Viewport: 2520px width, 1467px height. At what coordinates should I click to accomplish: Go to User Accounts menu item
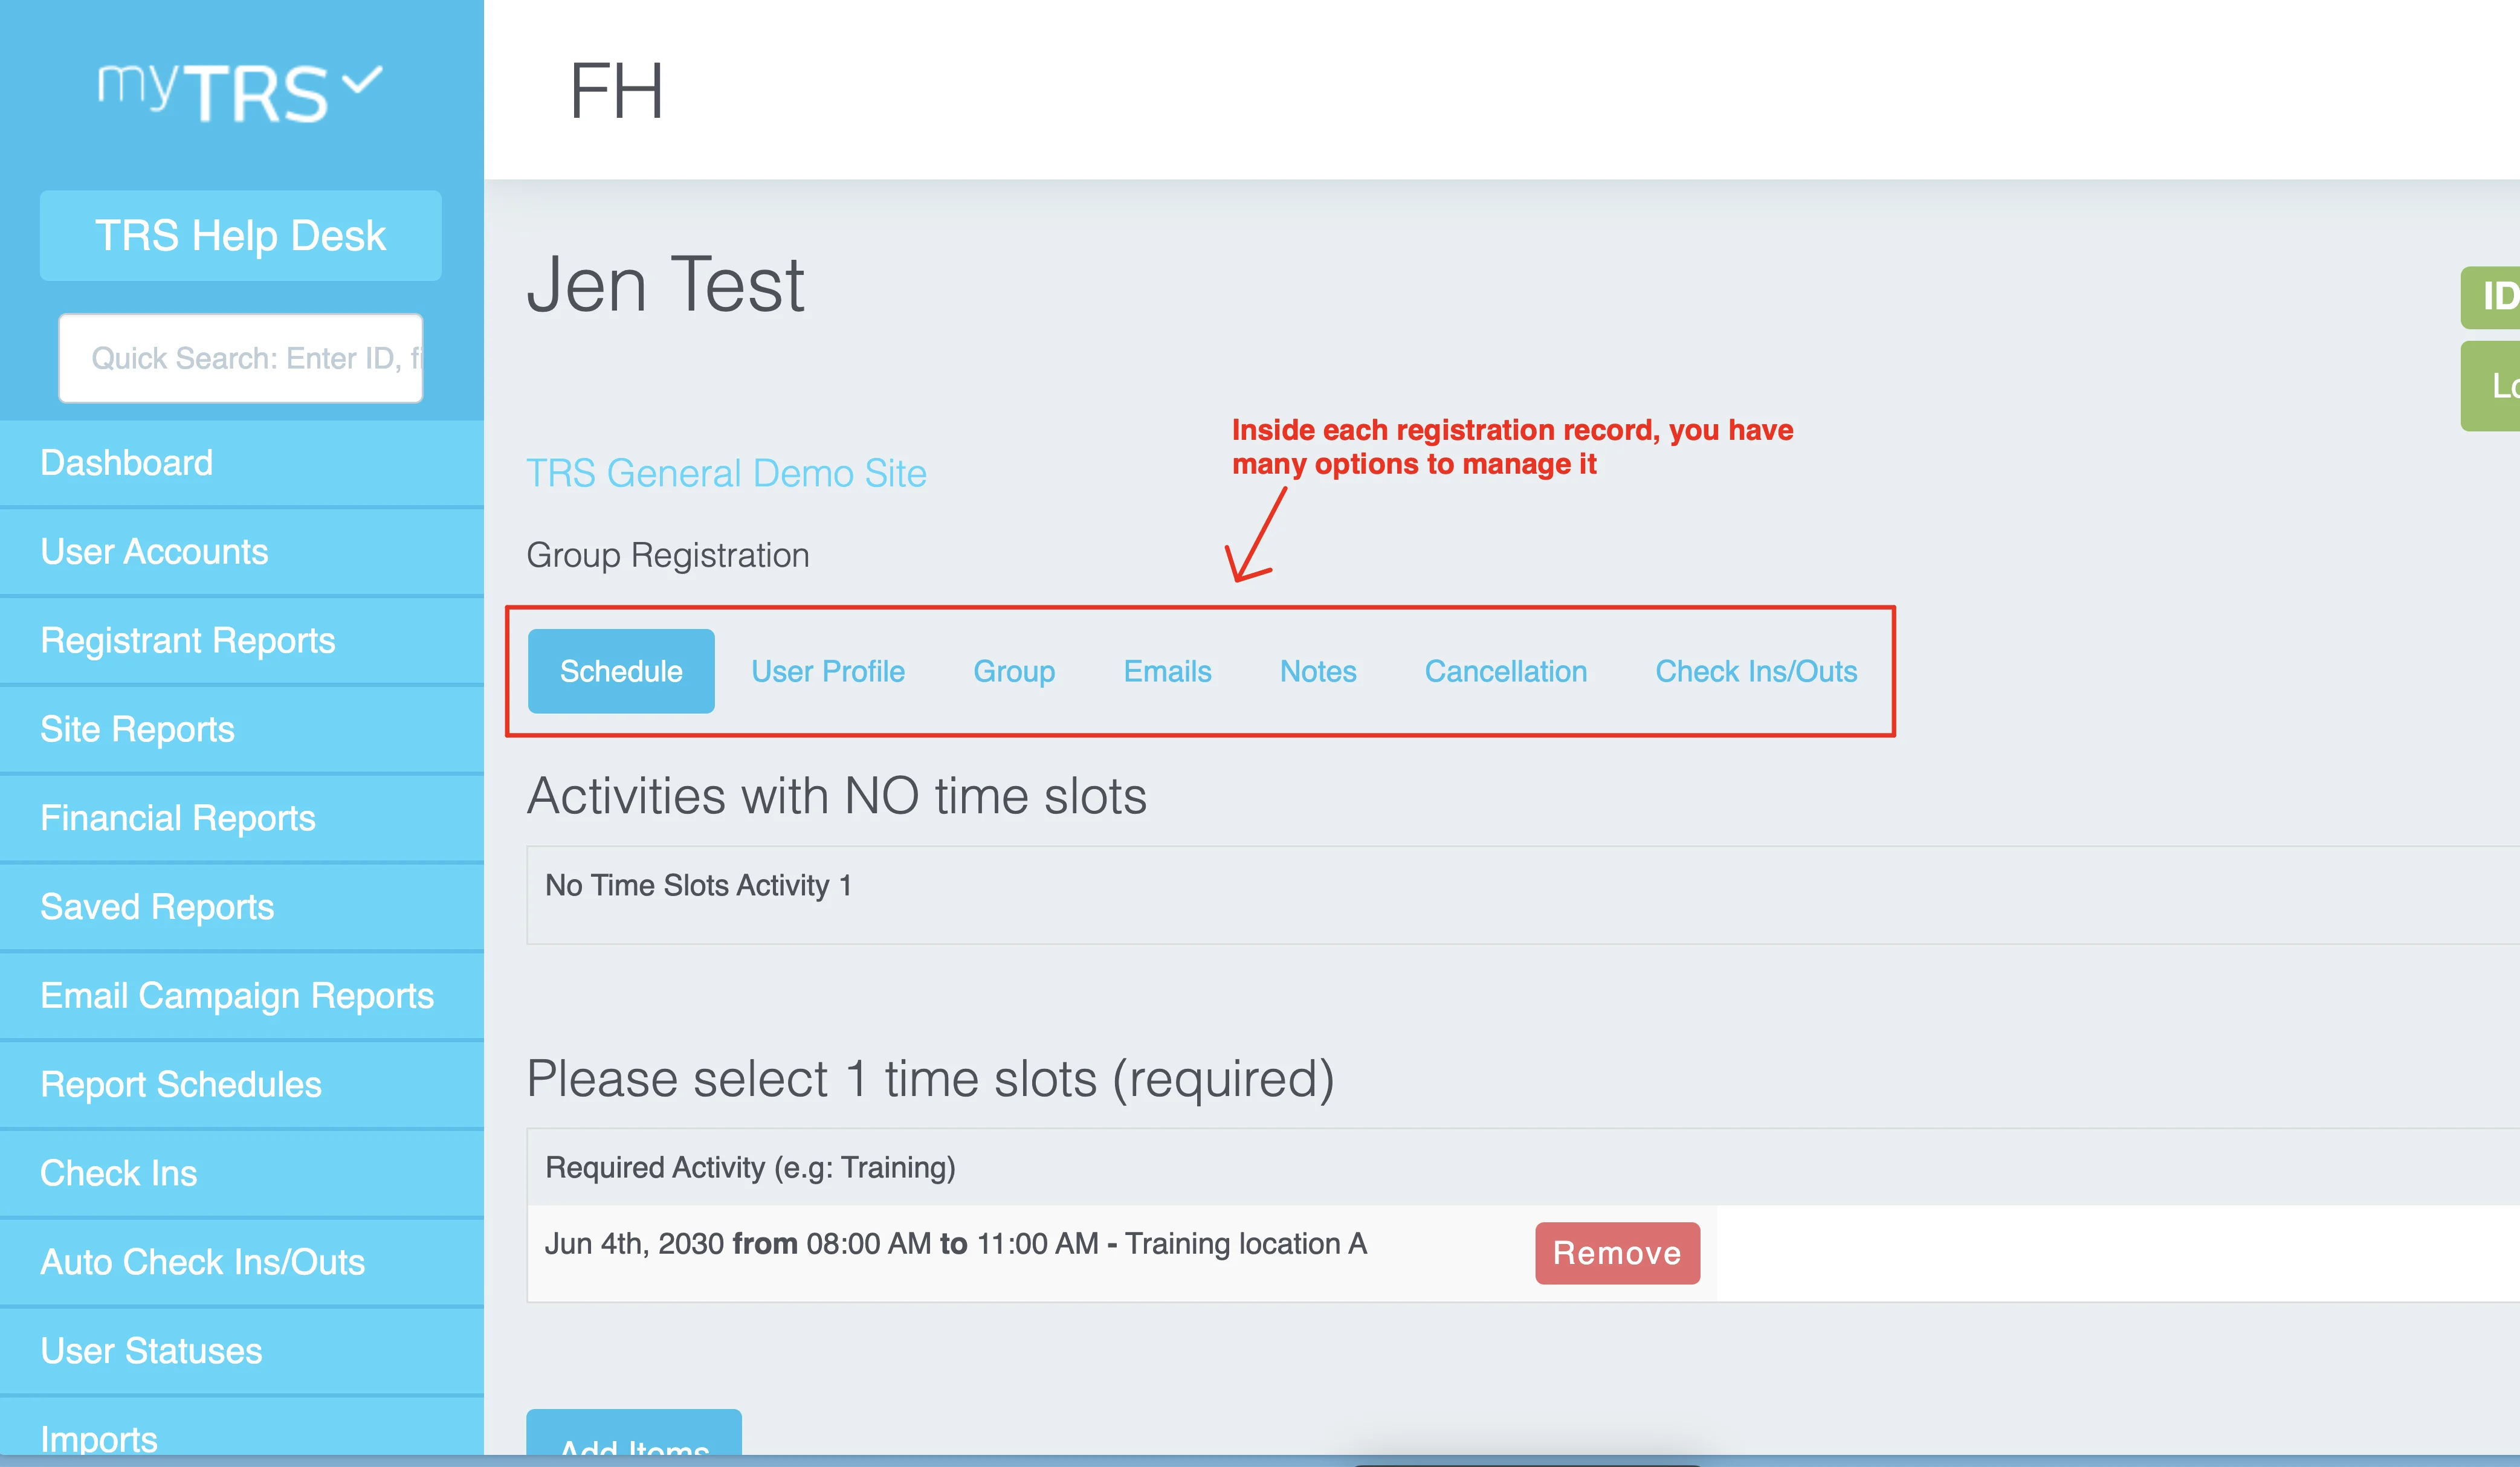(242, 552)
